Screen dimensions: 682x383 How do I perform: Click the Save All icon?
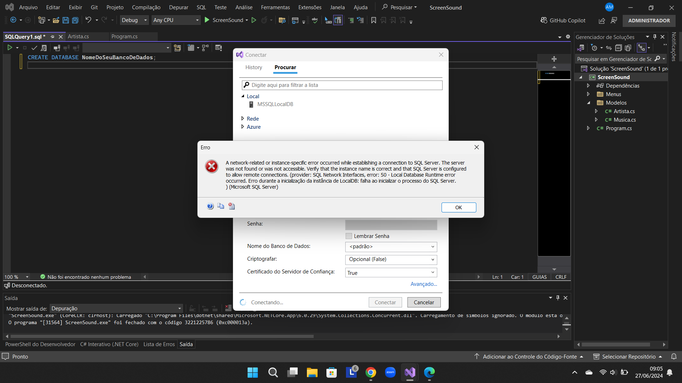[75, 20]
